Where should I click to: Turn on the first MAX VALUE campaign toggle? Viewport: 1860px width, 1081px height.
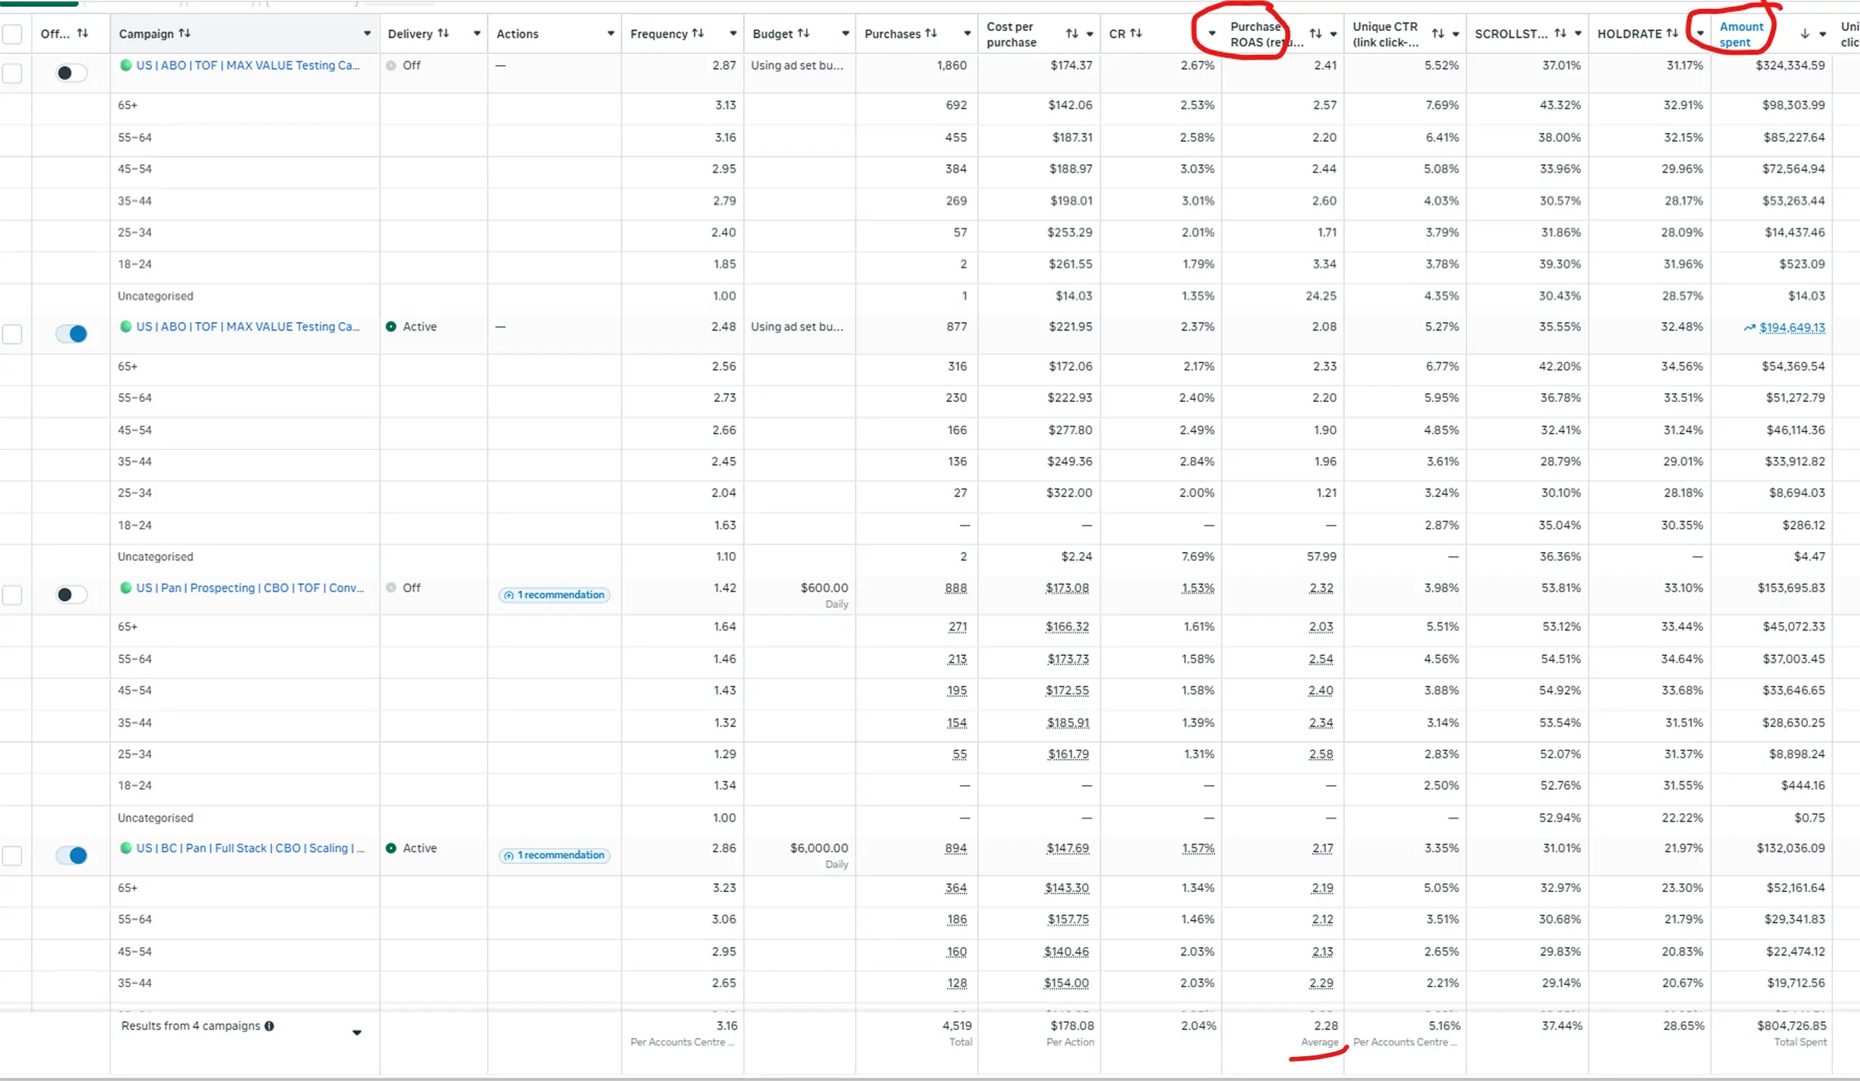pyautogui.click(x=71, y=73)
